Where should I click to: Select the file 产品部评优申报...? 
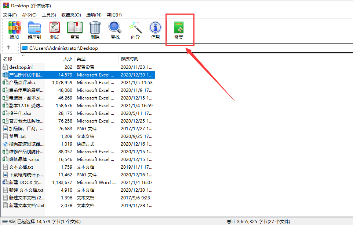26,75
